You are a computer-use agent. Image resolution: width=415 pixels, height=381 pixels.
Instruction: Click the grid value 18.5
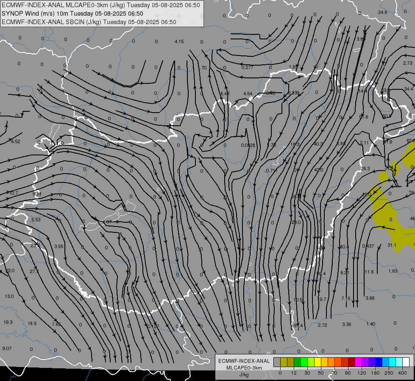(x=32, y=323)
